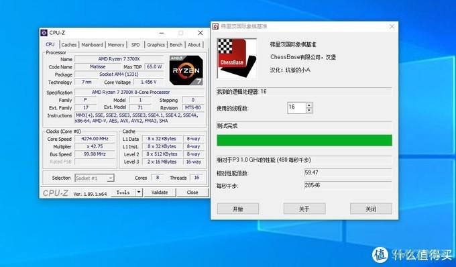Click the 1.456 V core voltage value
456x267 pixels.
pyautogui.click(x=148, y=82)
